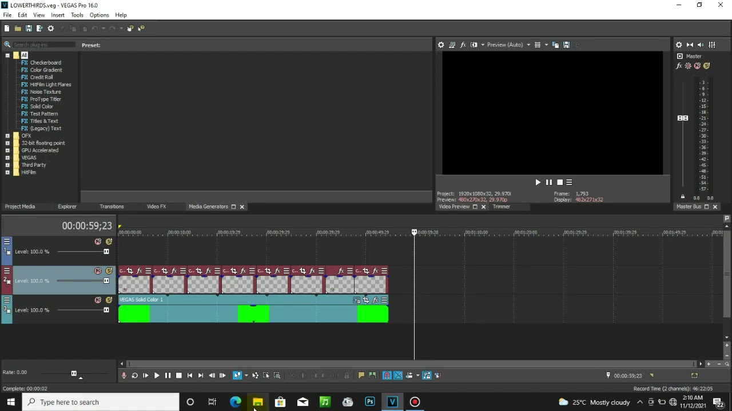The height and width of the screenshot is (411, 732).
Task: Open the Normal Edit tool dropdown arrow
Action: tap(246, 375)
